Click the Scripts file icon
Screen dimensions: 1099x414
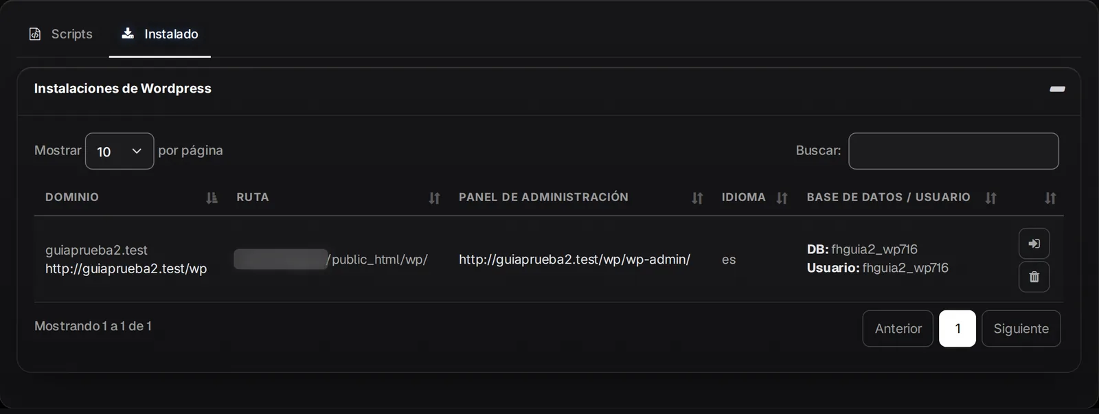click(x=35, y=34)
